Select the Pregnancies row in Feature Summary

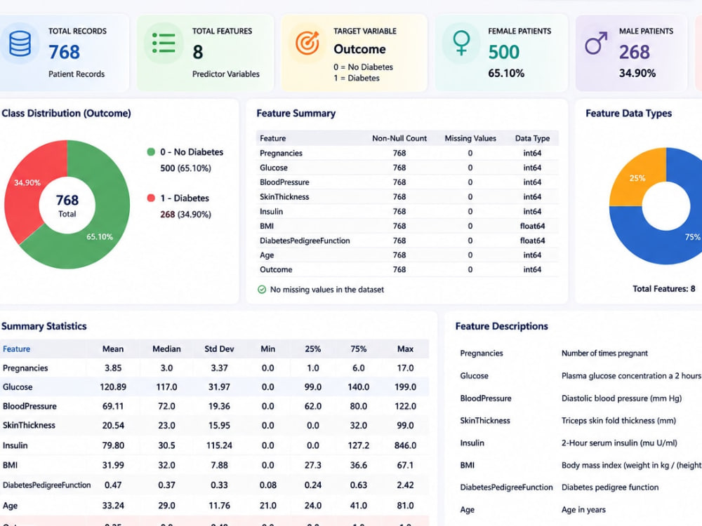click(x=407, y=153)
